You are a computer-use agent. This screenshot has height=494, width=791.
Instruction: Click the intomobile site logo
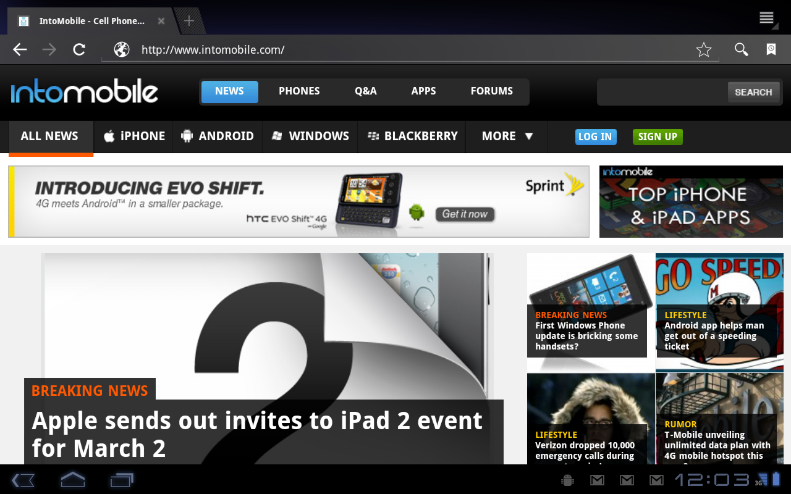point(85,91)
